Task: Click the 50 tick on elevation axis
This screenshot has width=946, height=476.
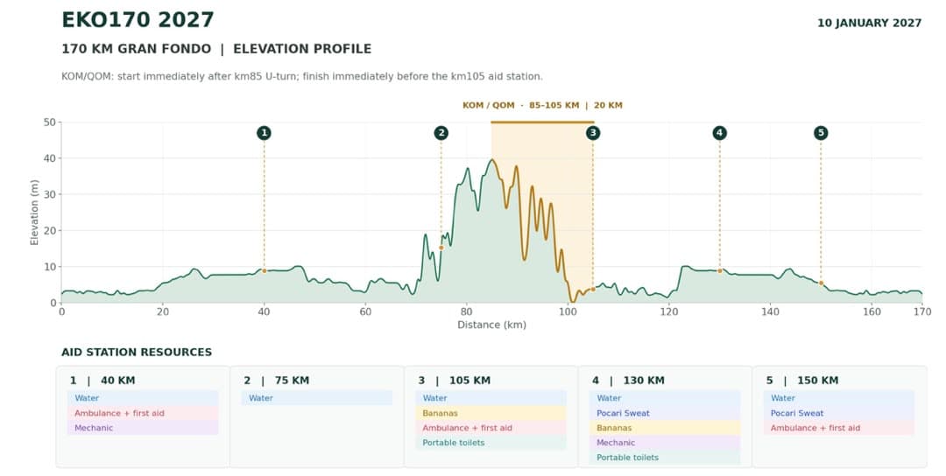Action: [49, 122]
